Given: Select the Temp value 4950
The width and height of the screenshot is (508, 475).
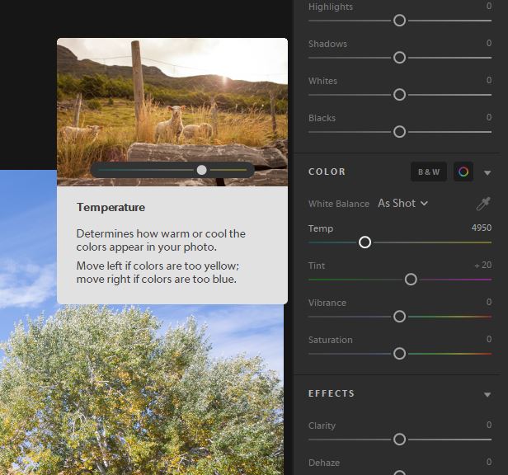Looking at the screenshot, I should pos(482,228).
